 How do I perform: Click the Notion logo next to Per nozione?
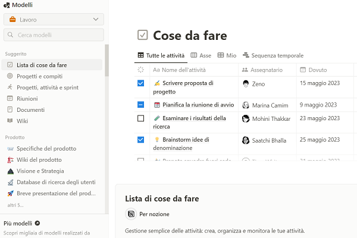pos(131,214)
